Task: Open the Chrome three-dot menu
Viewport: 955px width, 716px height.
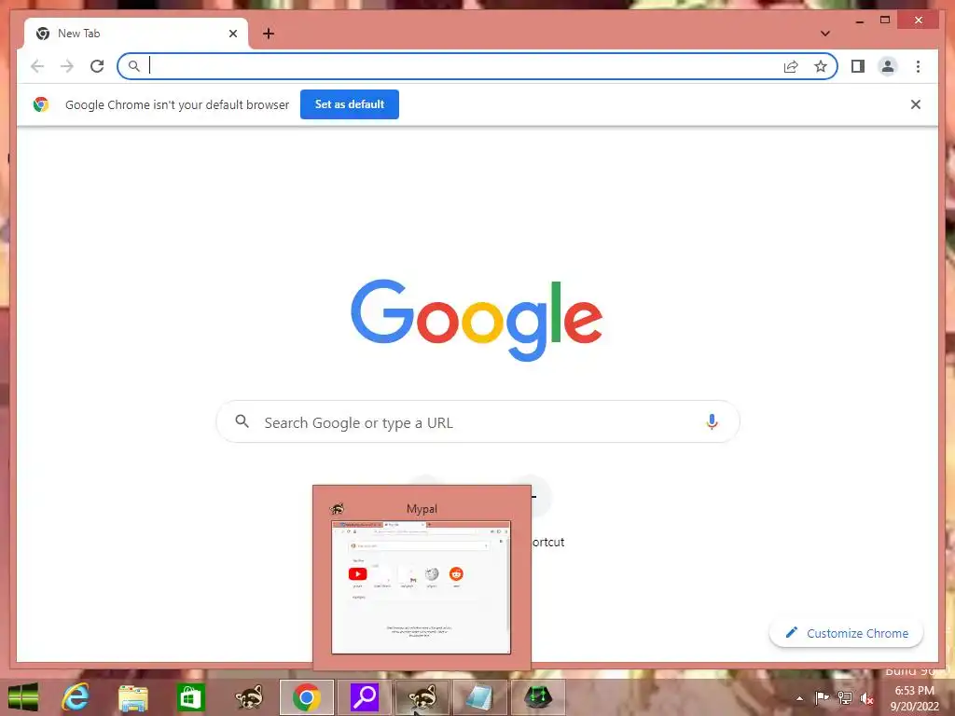Action: click(x=918, y=66)
